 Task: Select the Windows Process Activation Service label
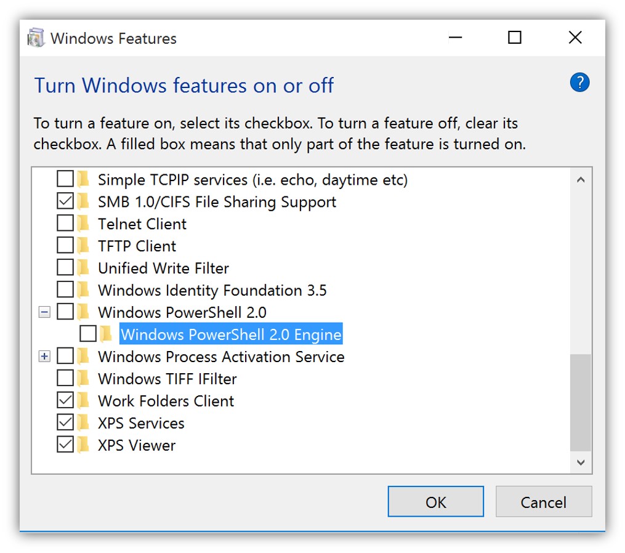[221, 357]
